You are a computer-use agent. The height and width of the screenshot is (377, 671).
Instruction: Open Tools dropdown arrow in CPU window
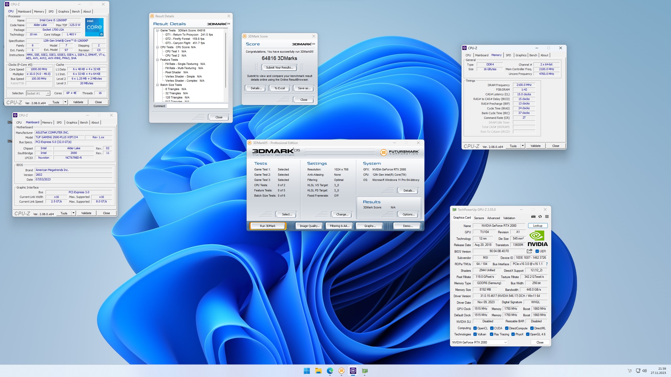pos(65,102)
